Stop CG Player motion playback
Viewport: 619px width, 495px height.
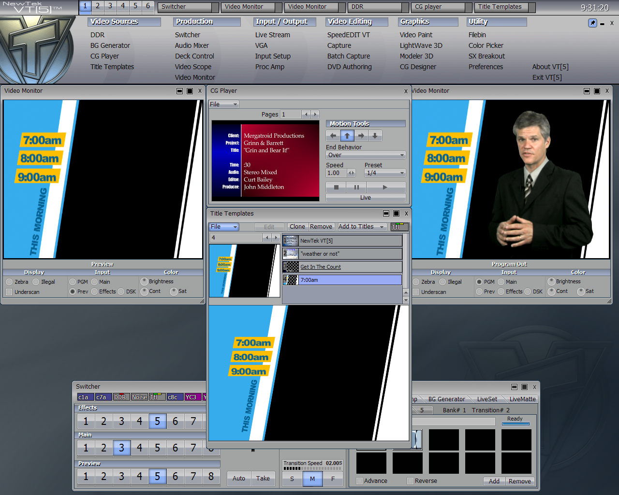(336, 187)
